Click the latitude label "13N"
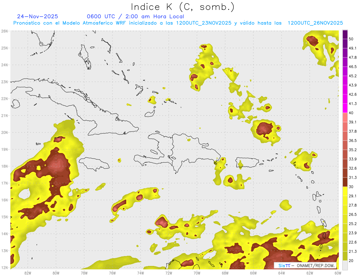This screenshot has width=359, height=277. (x=4, y=251)
